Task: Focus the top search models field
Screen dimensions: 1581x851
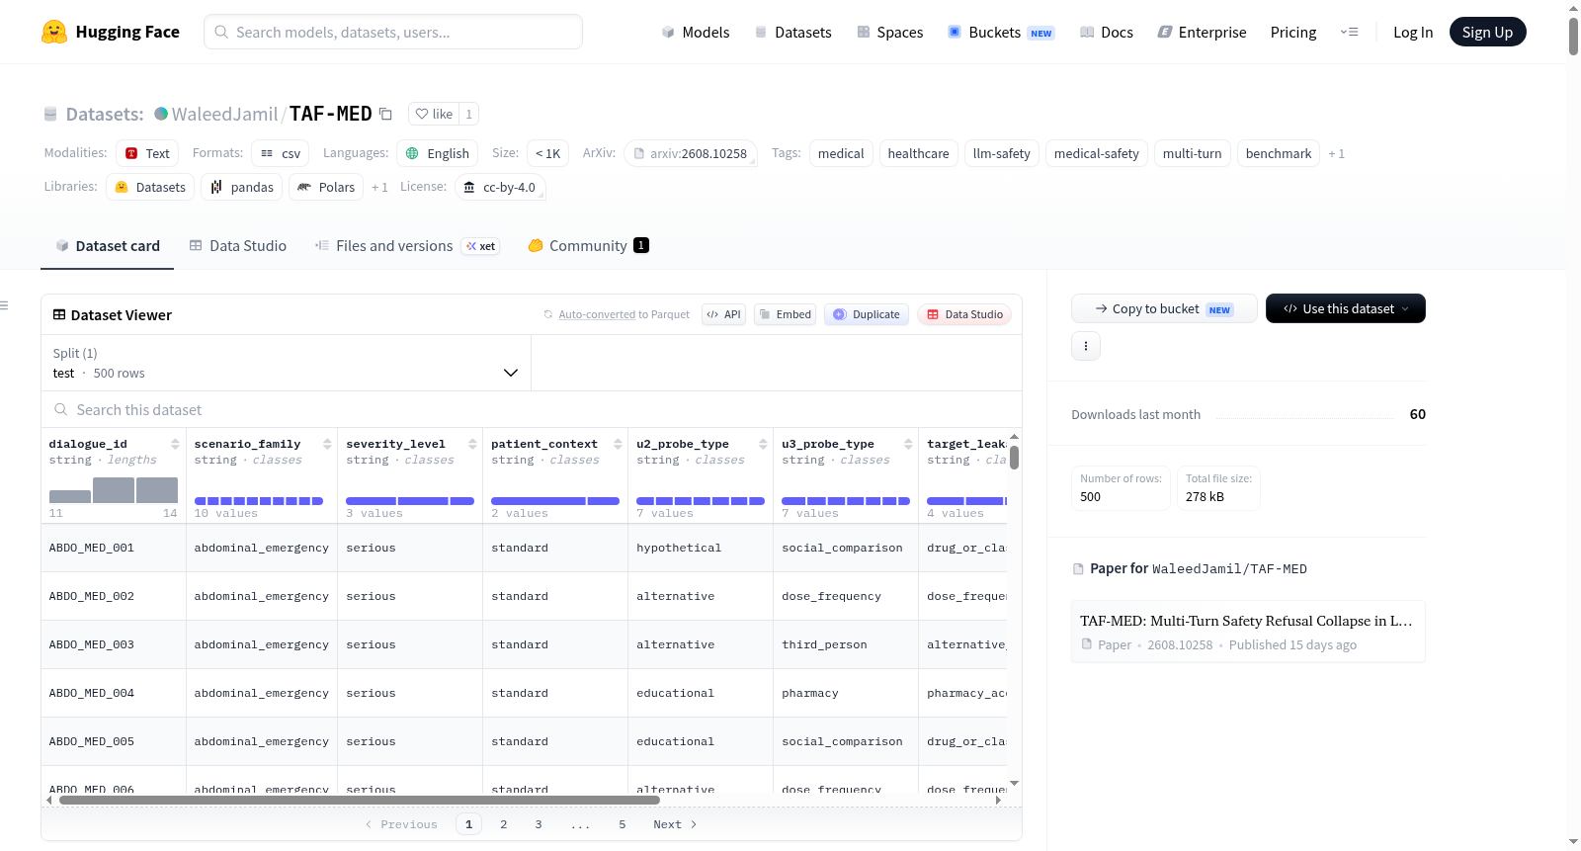Action: 393,32
